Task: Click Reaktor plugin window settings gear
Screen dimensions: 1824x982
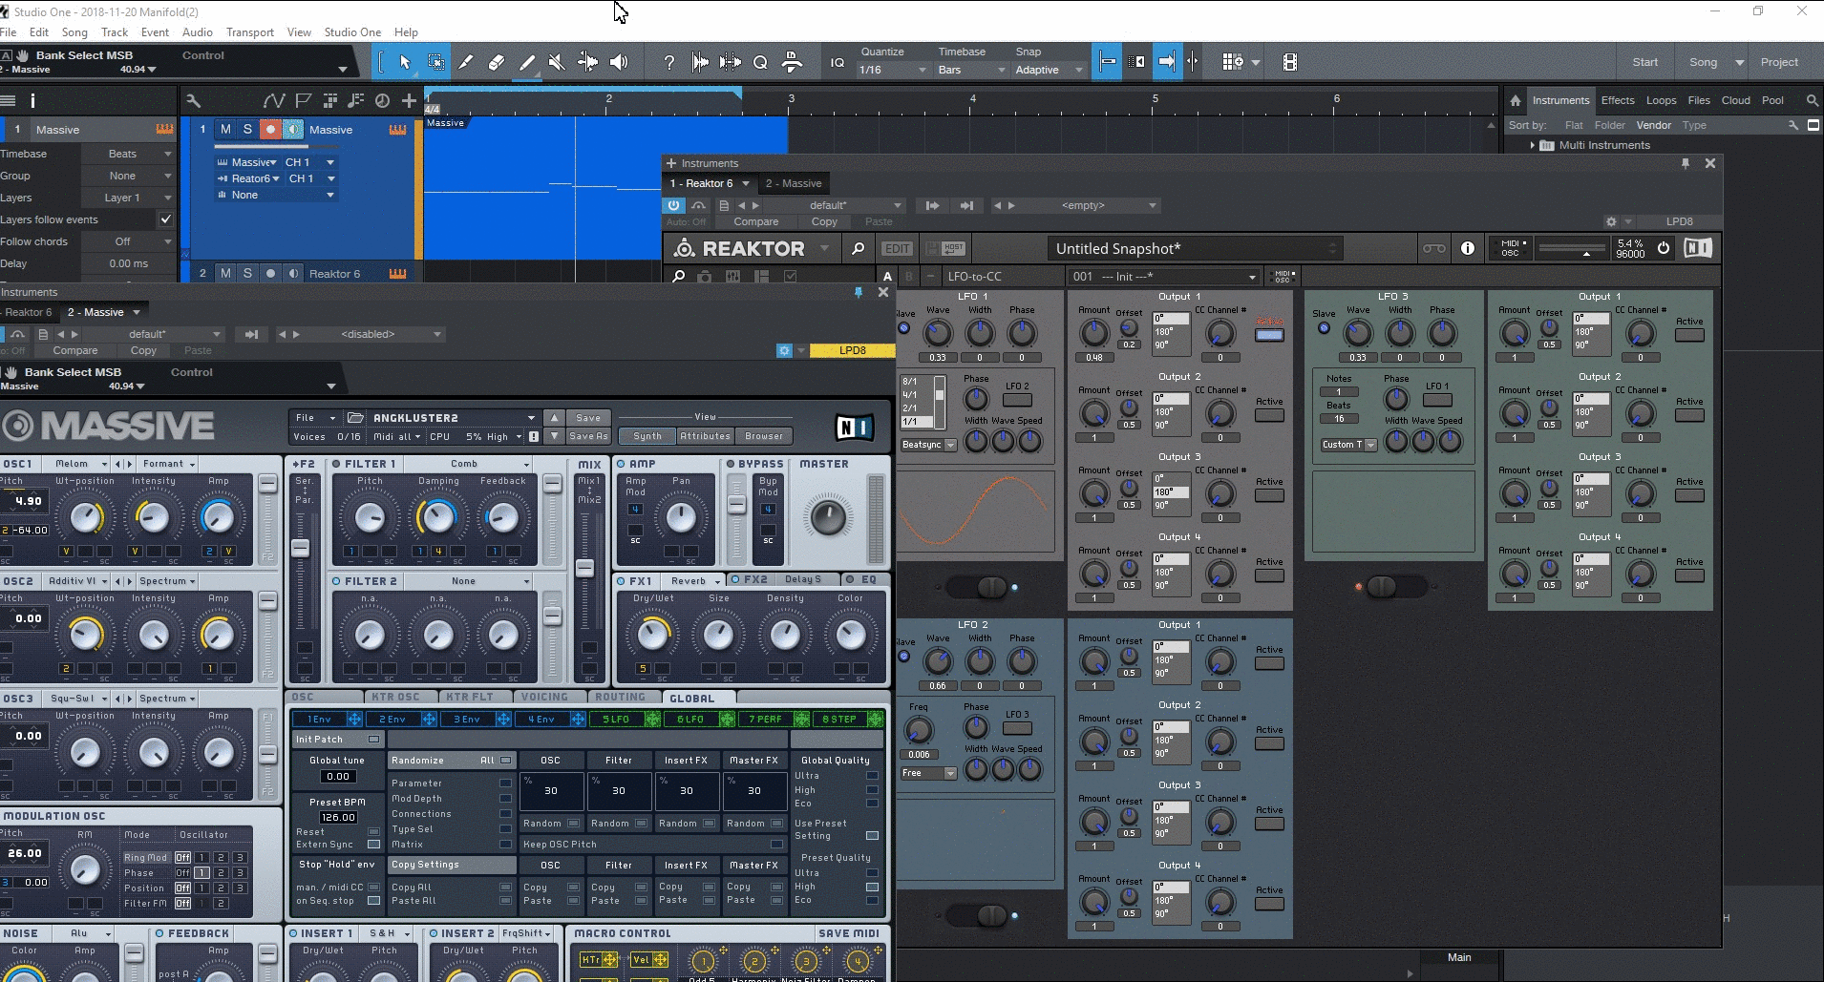Action: (1611, 221)
